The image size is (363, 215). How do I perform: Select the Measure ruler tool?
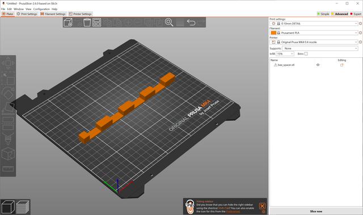(8, 168)
